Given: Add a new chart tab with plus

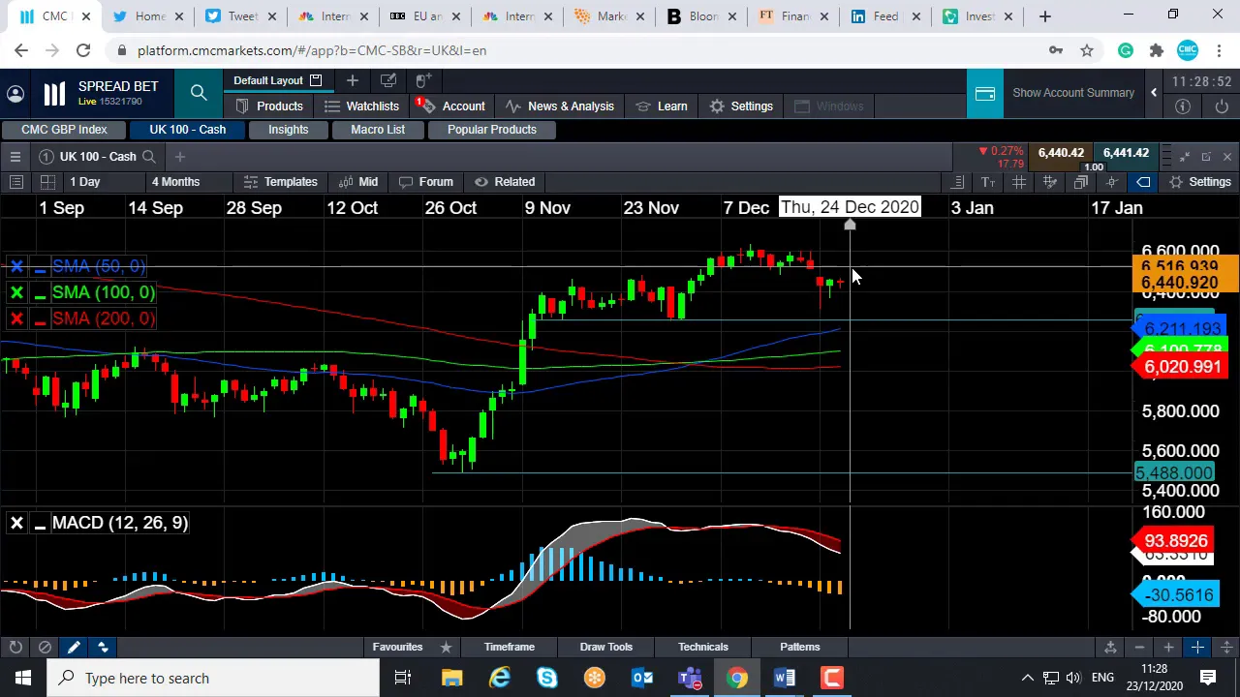Looking at the screenshot, I should [179, 157].
